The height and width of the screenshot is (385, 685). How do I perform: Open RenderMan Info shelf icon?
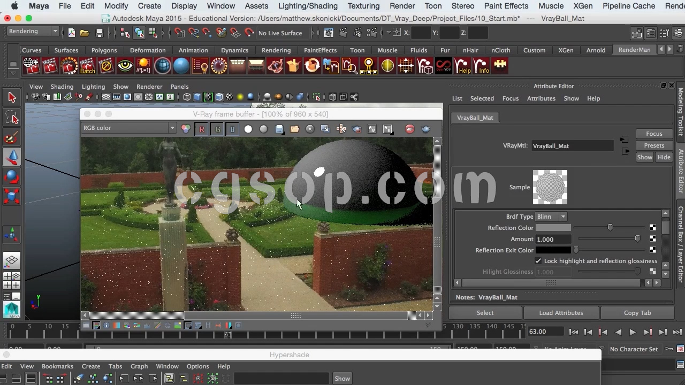click(481, 66)
